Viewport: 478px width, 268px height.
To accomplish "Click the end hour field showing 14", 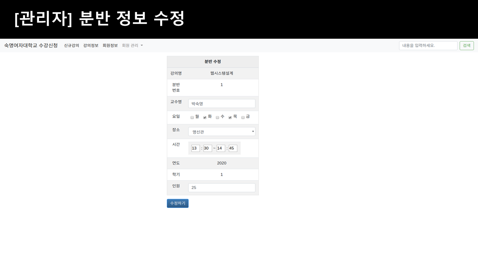I will pyautogui.click(x=220, y=148).
